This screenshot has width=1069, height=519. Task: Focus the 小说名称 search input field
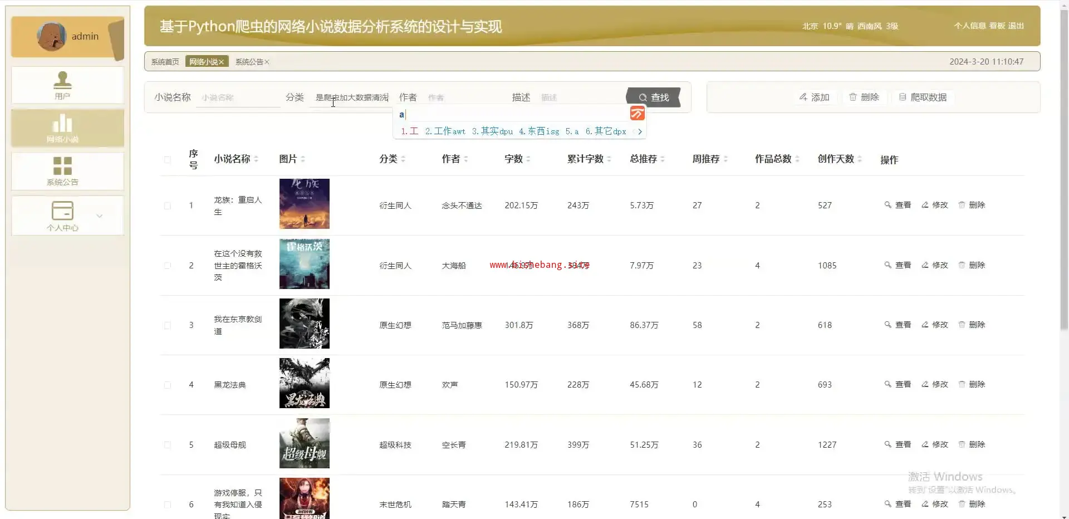coord(238,97)
